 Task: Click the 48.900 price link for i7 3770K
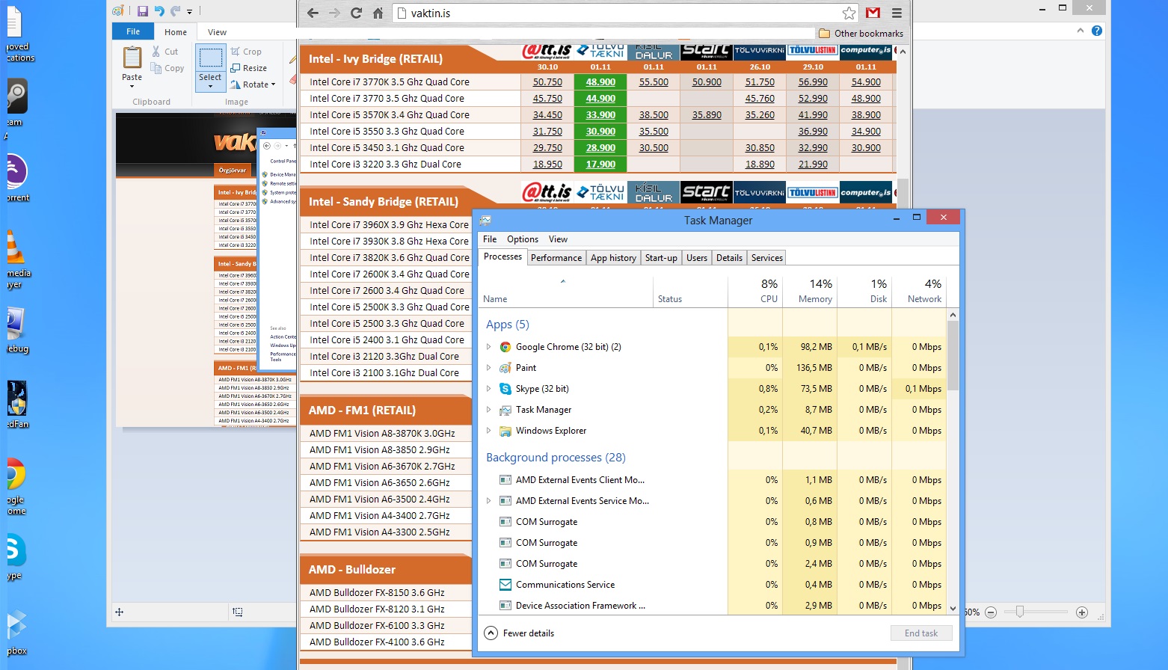point(600,82)
